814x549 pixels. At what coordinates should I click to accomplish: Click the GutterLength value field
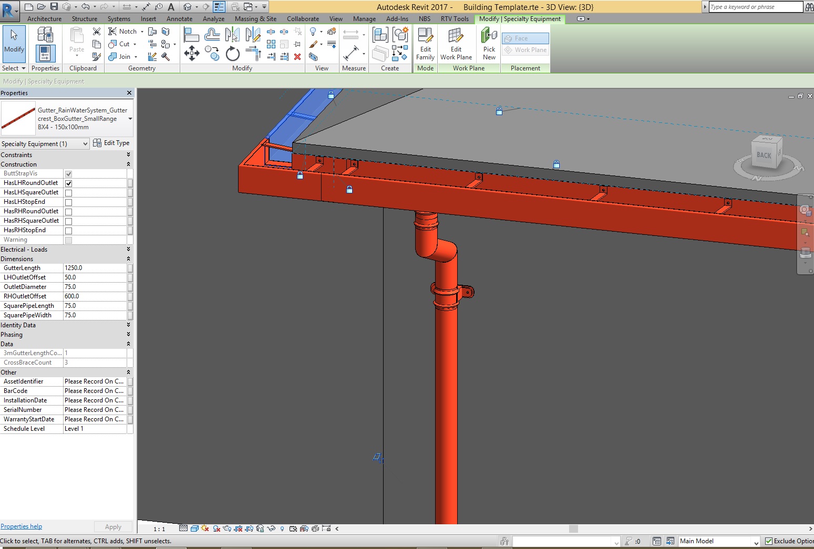click(95, 268)
